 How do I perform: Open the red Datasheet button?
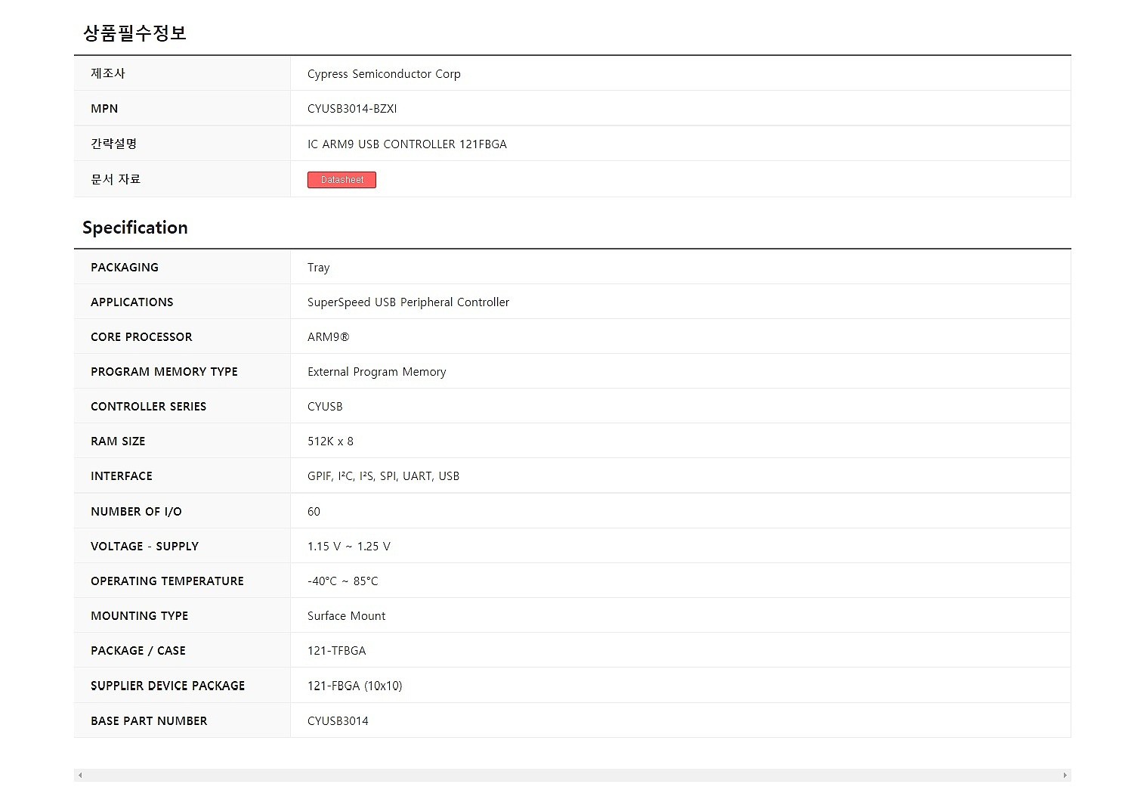click(342, 180)
